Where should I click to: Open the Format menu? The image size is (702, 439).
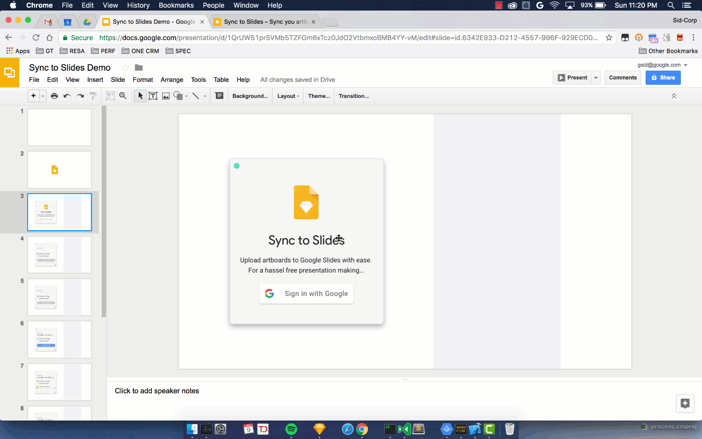[x=143, y=79]
